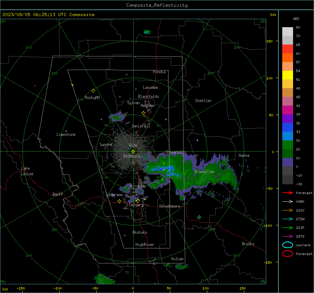This screenshot has height=293, width=314.
Task: Click the white 04DK arrow icon
Action: pos(287,201)
